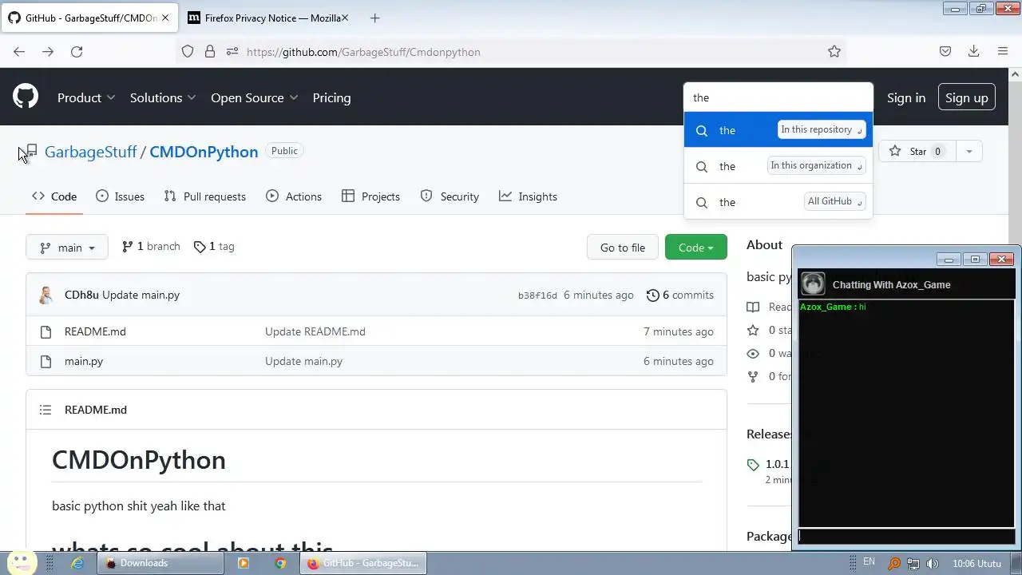Open the main branch selector dropdown
The height and width of the screenshot is (575, 1022).
pyautogui.click(x=67, y=248)
